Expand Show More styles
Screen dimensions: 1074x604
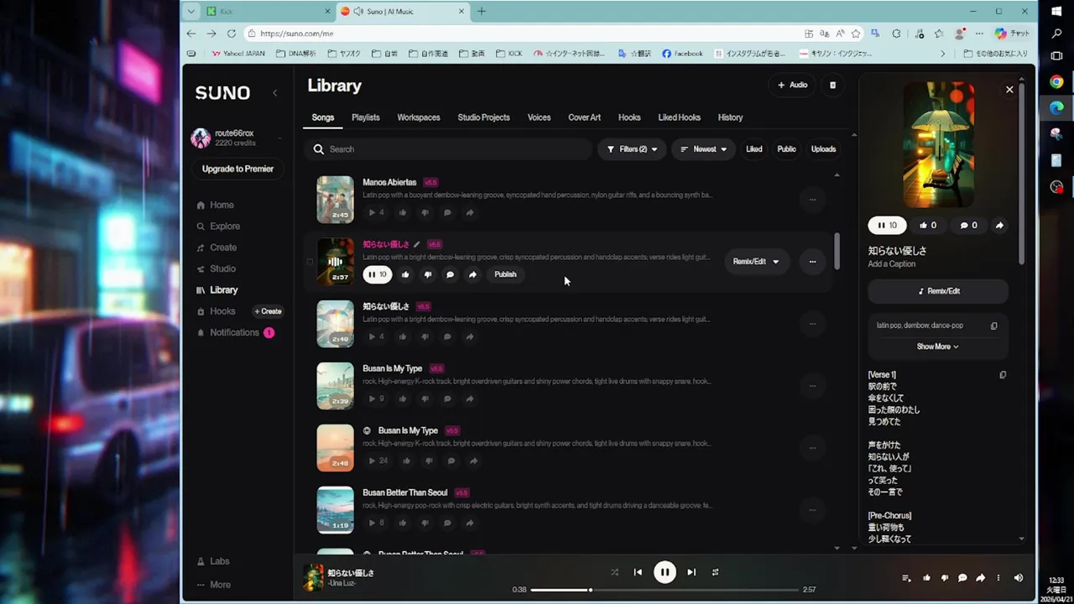pos(937,346)
